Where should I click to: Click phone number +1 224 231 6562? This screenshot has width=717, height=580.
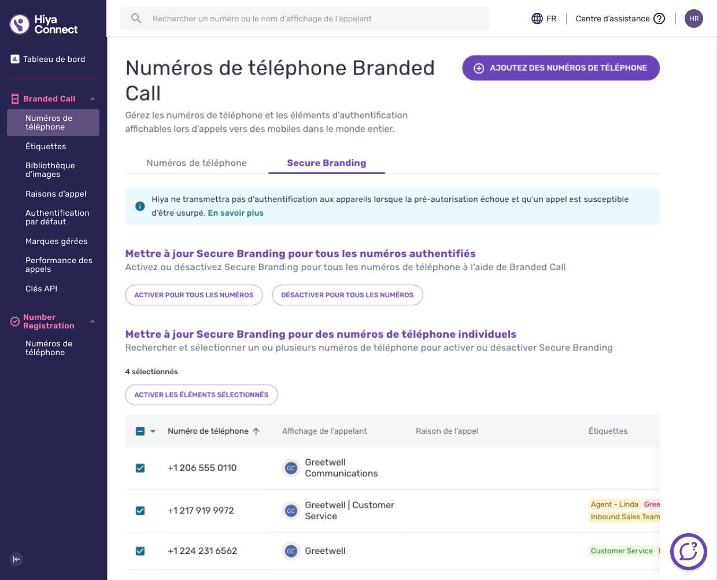(x=202, y=551)
